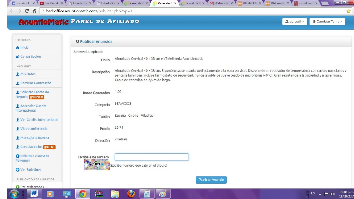
Task: Focus the captcha number input field
Action: coord(152,157)
